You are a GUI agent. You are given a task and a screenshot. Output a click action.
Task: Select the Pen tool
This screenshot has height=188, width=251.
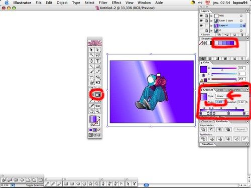point(91,61)
